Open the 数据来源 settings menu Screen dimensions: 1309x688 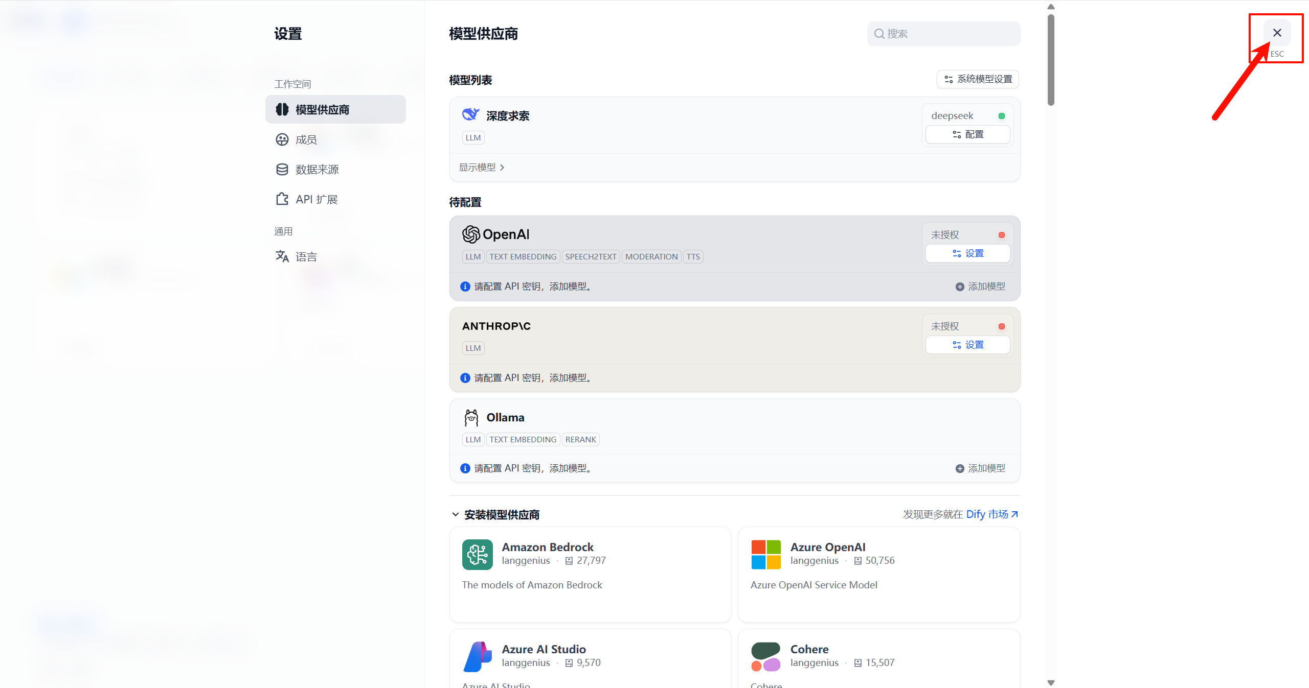pos(316,170)
